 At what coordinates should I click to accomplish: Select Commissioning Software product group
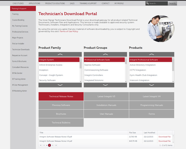pyautogui.click(x=104, y=70)
